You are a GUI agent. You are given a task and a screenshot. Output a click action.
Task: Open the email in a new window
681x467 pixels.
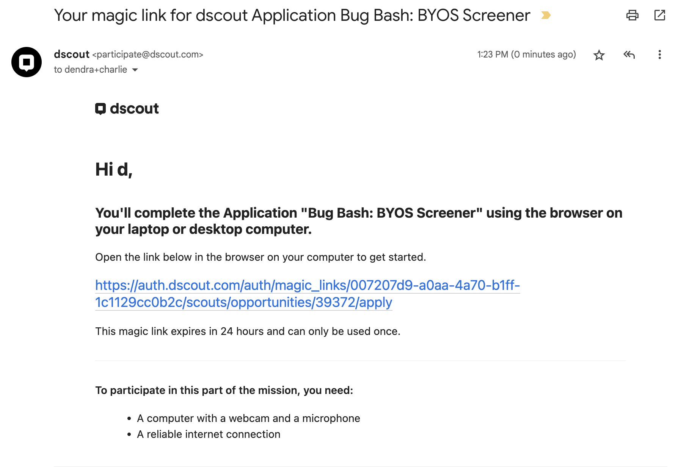[659, 16]
